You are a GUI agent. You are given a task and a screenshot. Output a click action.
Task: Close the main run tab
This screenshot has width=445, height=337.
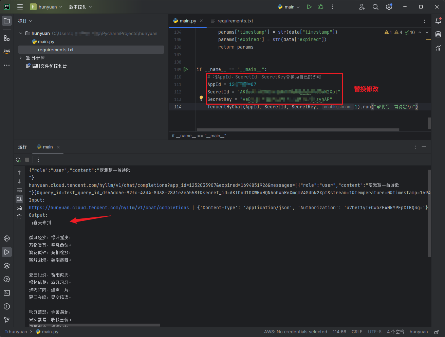point(58,147)
